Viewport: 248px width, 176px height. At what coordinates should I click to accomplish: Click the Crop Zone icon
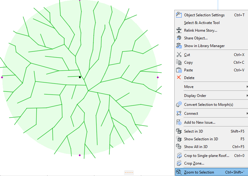[179, 163]
